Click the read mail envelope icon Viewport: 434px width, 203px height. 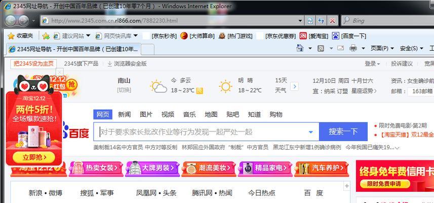tap(340, 48)
